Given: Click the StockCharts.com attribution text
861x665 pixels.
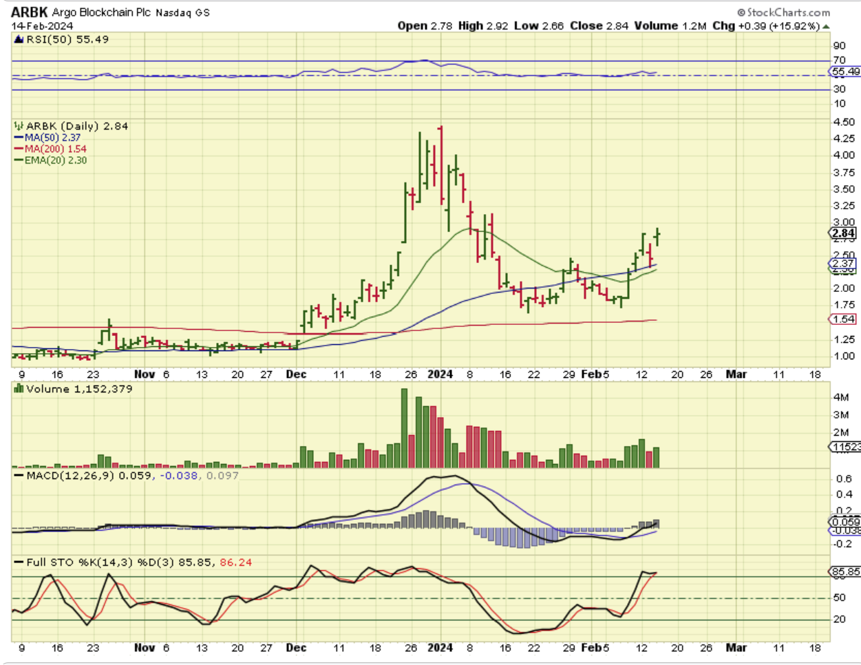Looking at the screenshot, I should coord(783,12).
